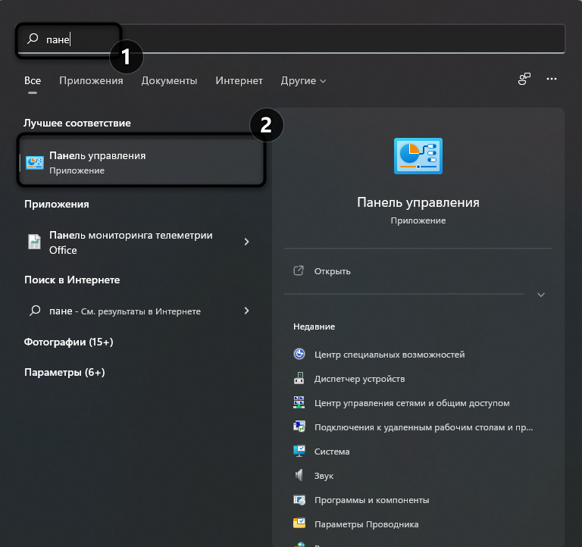Expand the Другие dropdown filter

pos(303,81)
